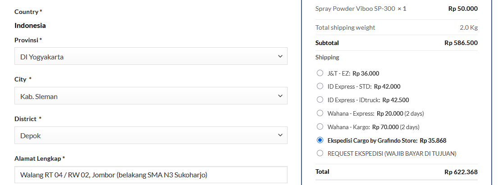Image resolution: width=498 pixels, height=185 pixels.
Task: Pick Wahana - Express shipping method
Action: click(x=320, y=113)
